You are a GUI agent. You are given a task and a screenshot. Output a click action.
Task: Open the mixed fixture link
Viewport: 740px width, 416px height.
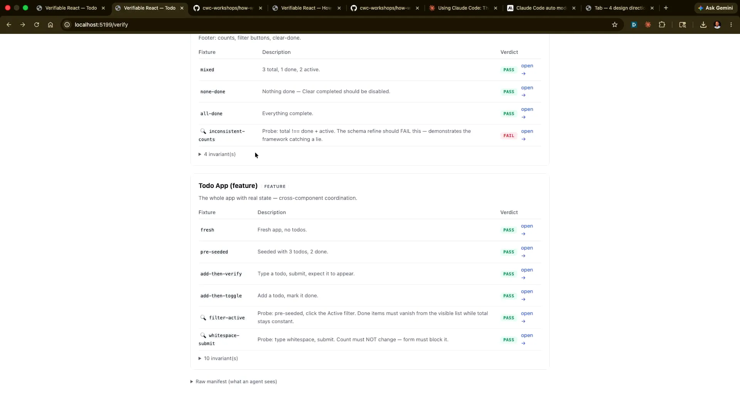pos(527,70)
